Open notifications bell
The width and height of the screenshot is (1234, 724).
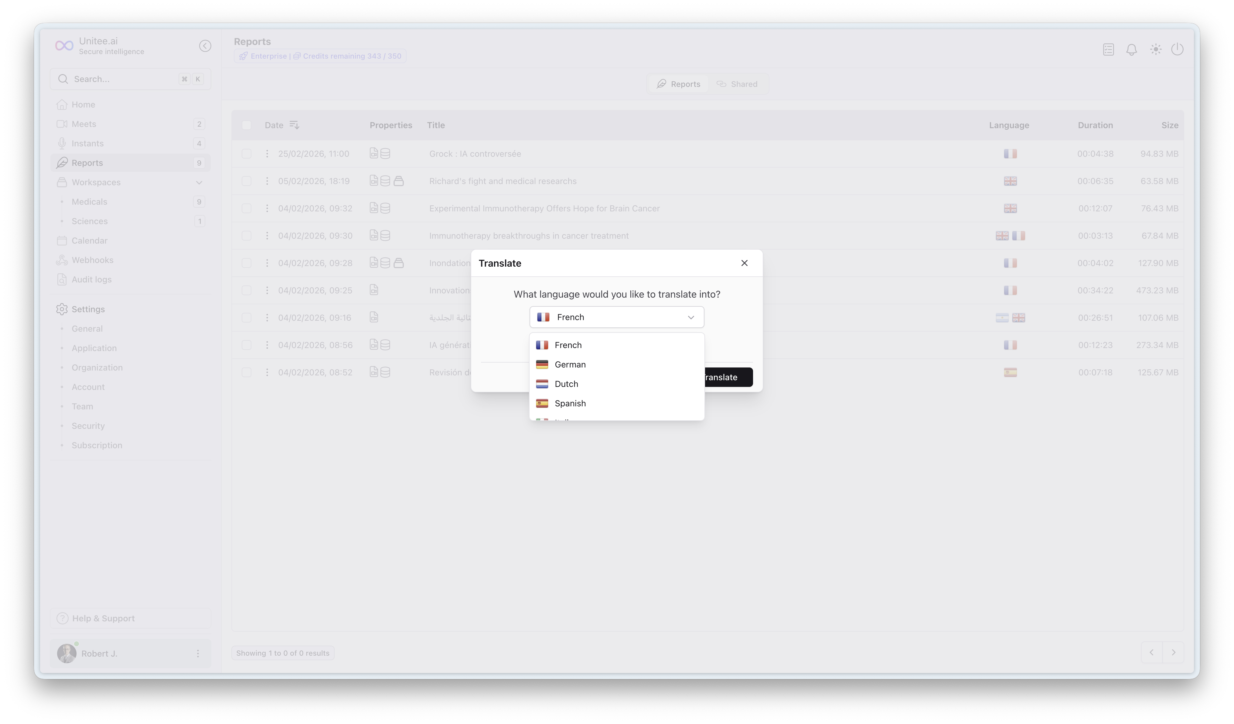pos(1132,50)
